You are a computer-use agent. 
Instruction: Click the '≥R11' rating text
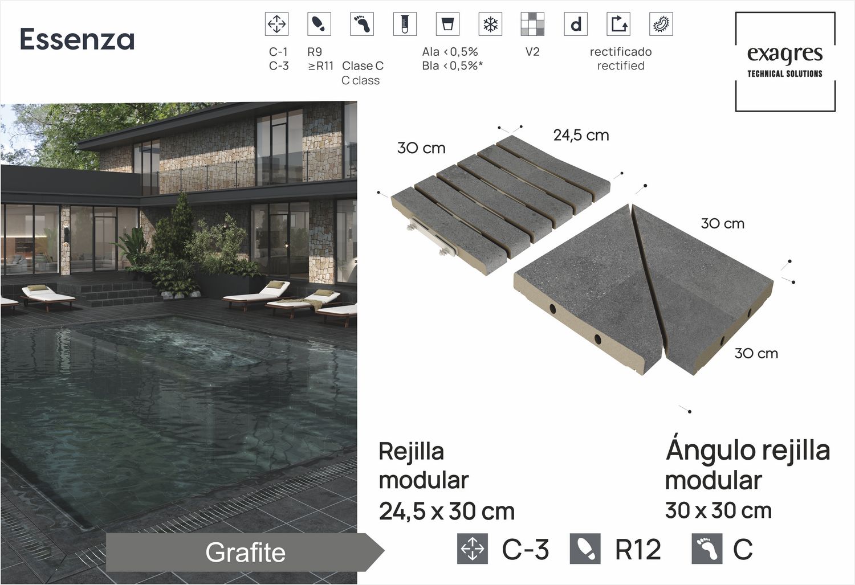point(321,66)
